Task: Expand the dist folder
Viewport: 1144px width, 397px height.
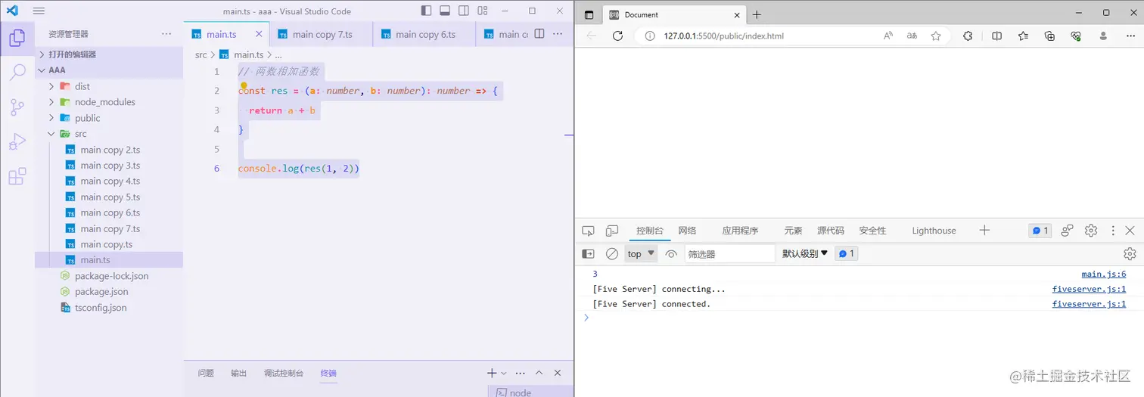Action: 109,86
